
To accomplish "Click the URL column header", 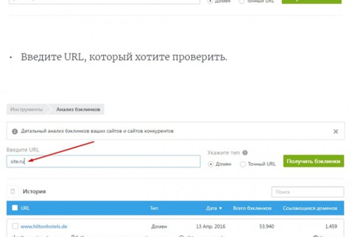I will tap(25, 209).
